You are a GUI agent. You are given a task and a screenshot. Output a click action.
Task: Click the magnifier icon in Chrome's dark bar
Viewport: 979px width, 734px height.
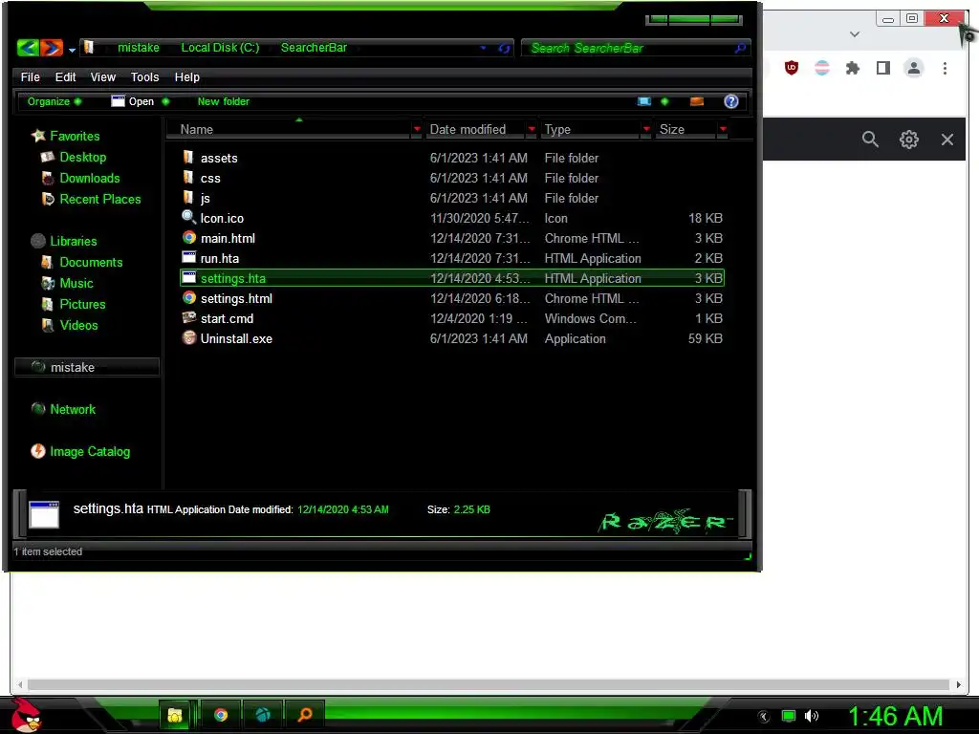tap(870, 140)
